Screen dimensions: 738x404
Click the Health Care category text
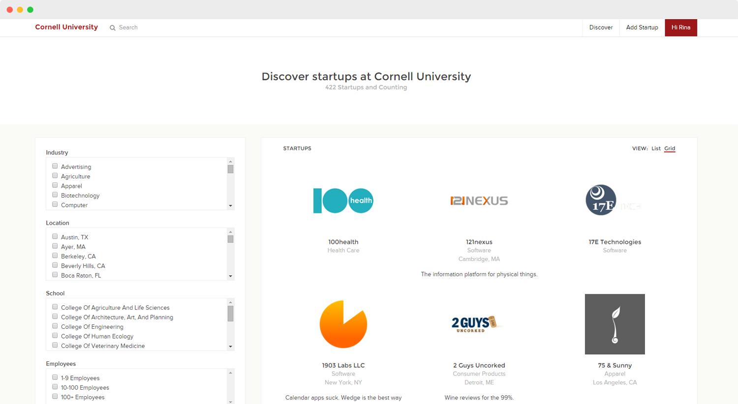(343, 251)
